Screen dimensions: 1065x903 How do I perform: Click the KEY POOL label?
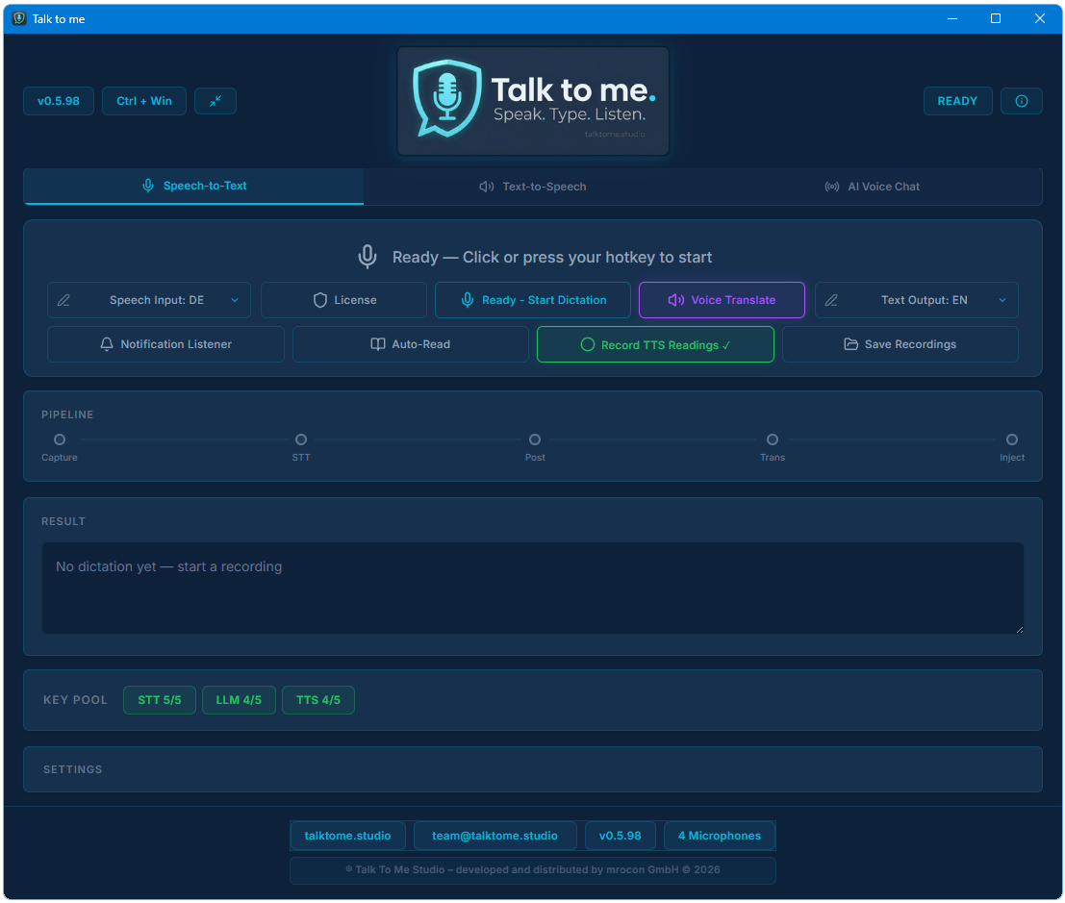(x=75, y=700)
